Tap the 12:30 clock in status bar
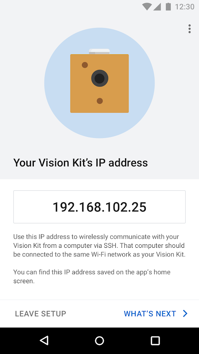The image size is (199, 354). pyautogui.click(x=184, y=7)
